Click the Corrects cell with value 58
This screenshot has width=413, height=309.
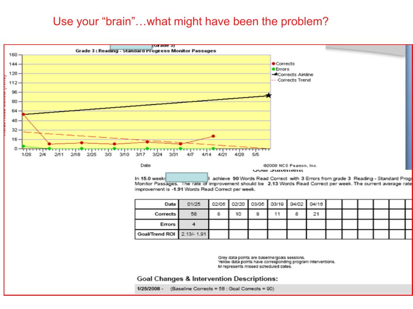[194, 214]
